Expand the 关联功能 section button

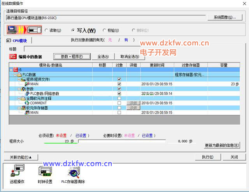pyautogui.click(x=21, y=157)
